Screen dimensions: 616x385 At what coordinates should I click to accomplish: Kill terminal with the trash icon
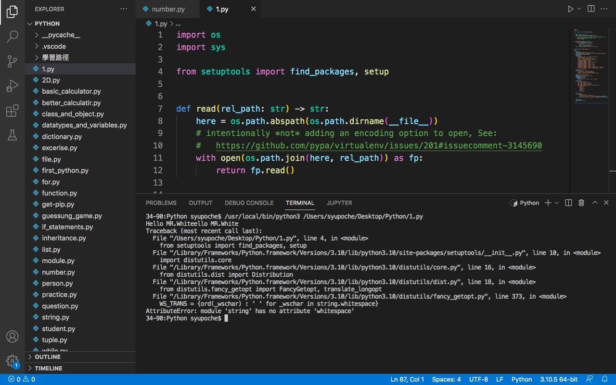581,203
